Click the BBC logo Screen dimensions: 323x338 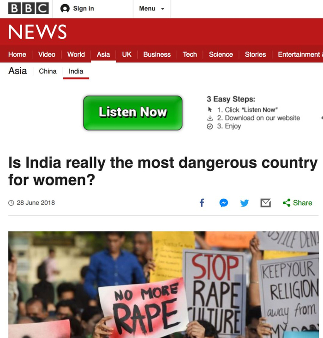[28, 9]
